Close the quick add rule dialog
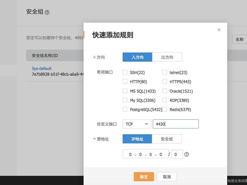Screen dimensions: 247x185 point(219,30)
